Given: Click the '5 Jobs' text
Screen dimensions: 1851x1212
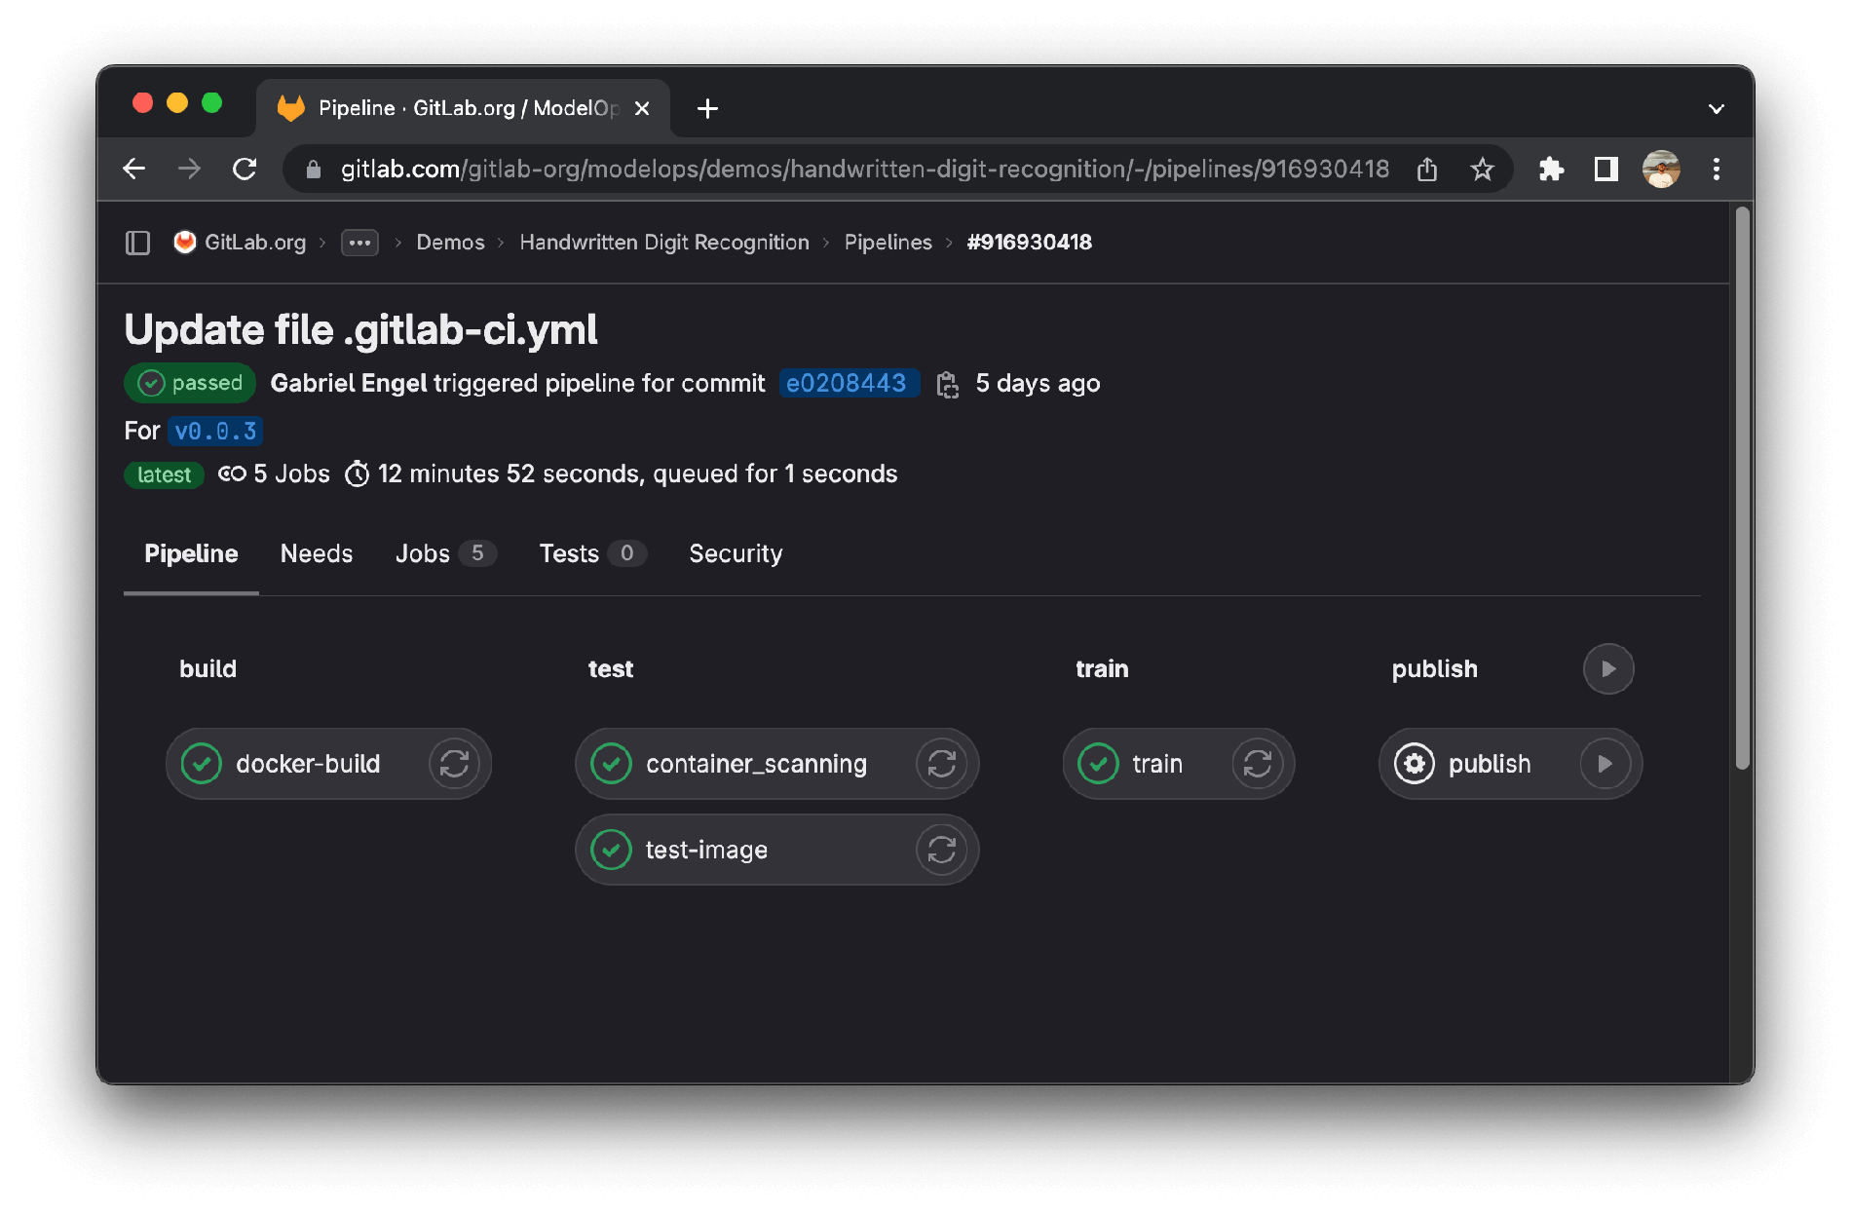Looking at the screenshot, I should 291,474.
